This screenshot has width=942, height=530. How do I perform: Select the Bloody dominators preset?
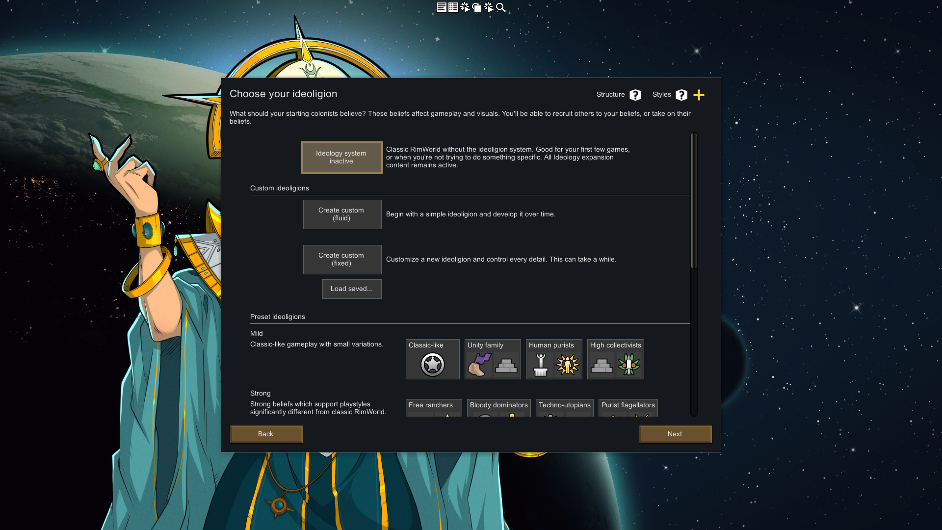tap(498, 407)
